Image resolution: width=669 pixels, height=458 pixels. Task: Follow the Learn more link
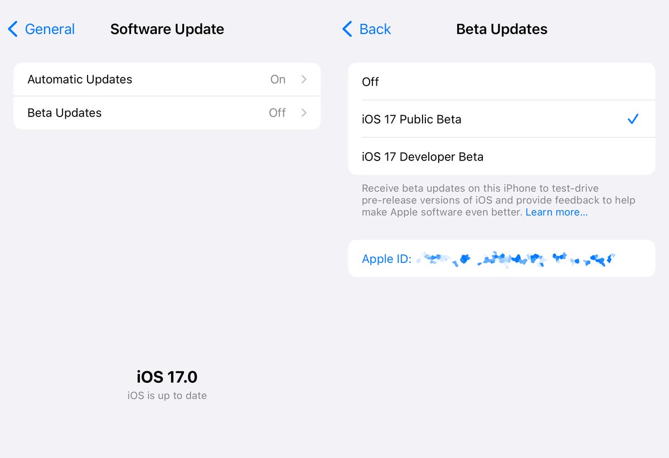[556, 212]
